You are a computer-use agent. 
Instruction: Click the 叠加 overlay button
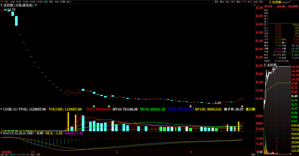222,2
